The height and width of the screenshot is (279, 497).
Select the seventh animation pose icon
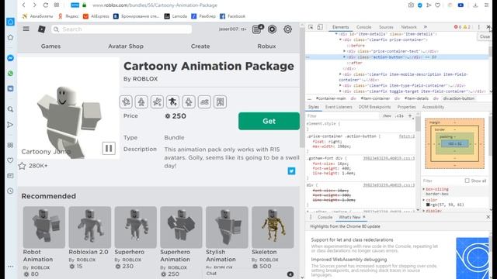click(x=220, y=102)
